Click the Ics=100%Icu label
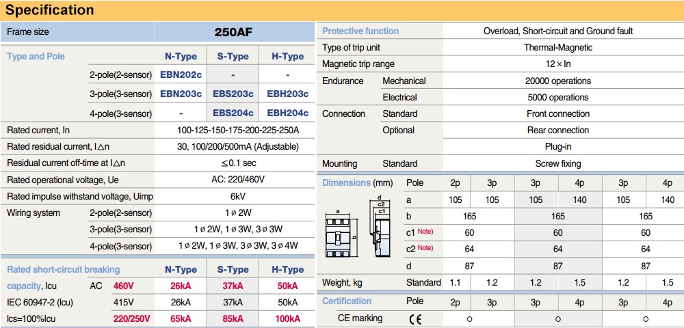The image size is (684, 328). click(x=31, y=319)
